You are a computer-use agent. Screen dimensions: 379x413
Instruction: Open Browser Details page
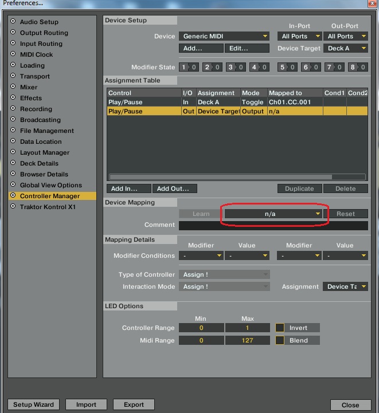tap(44, 174)
